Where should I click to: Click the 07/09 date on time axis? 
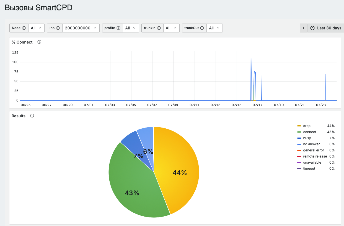(173, 105)
